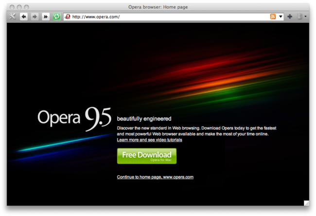Expand the small arrow beside the trash icon

pyautogui.click(x=305, y=17)
